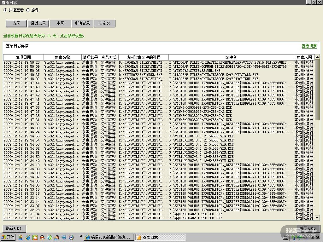Select the 操作 radio button
Screen dimensions: 323x242
(28, 10)
